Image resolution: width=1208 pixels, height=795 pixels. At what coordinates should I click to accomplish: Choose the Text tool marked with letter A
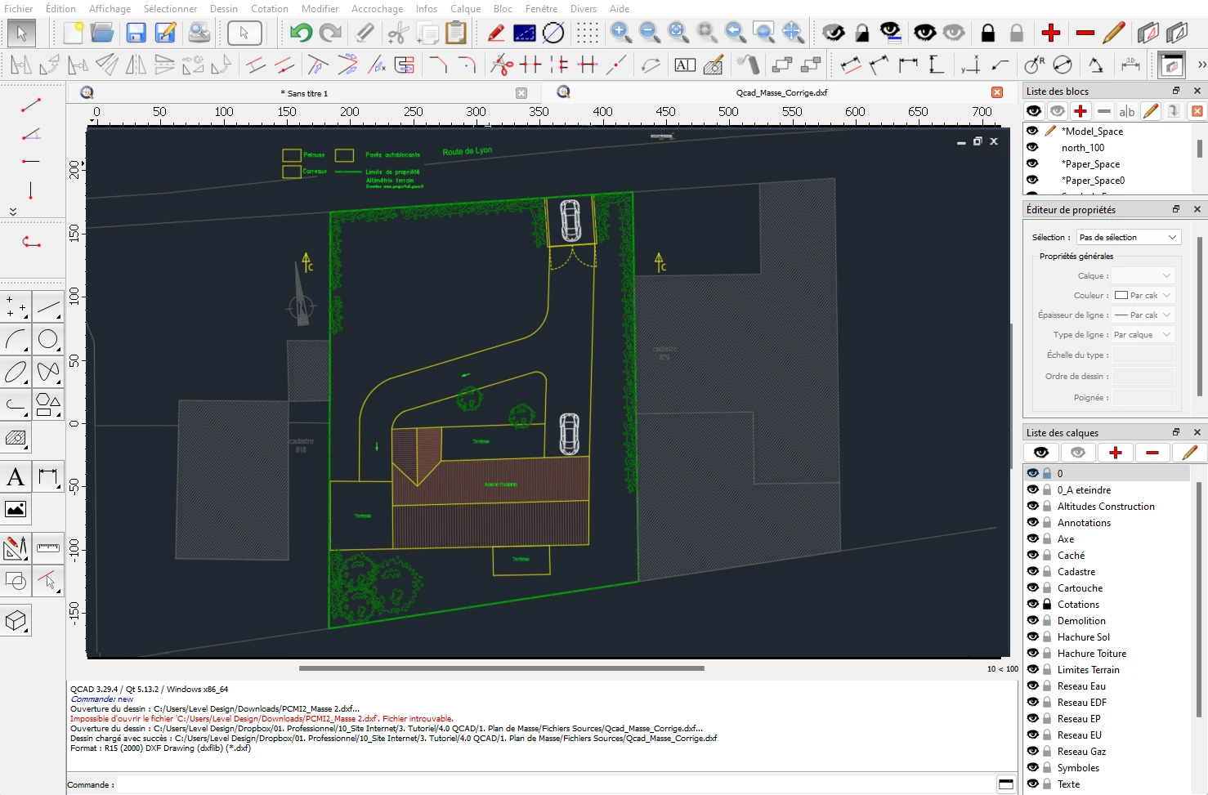tap(16, 477)
